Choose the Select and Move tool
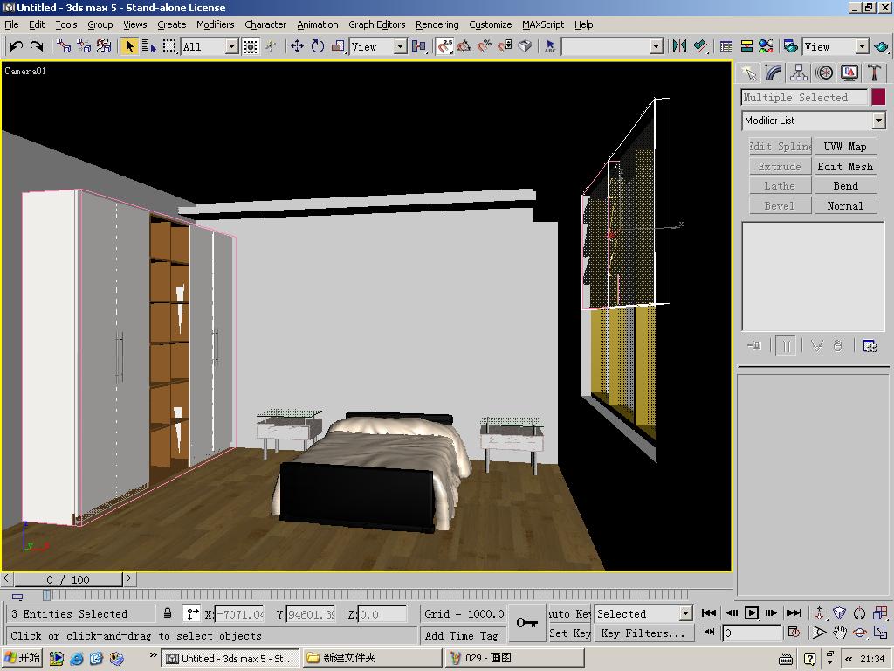 pos(297,46)
